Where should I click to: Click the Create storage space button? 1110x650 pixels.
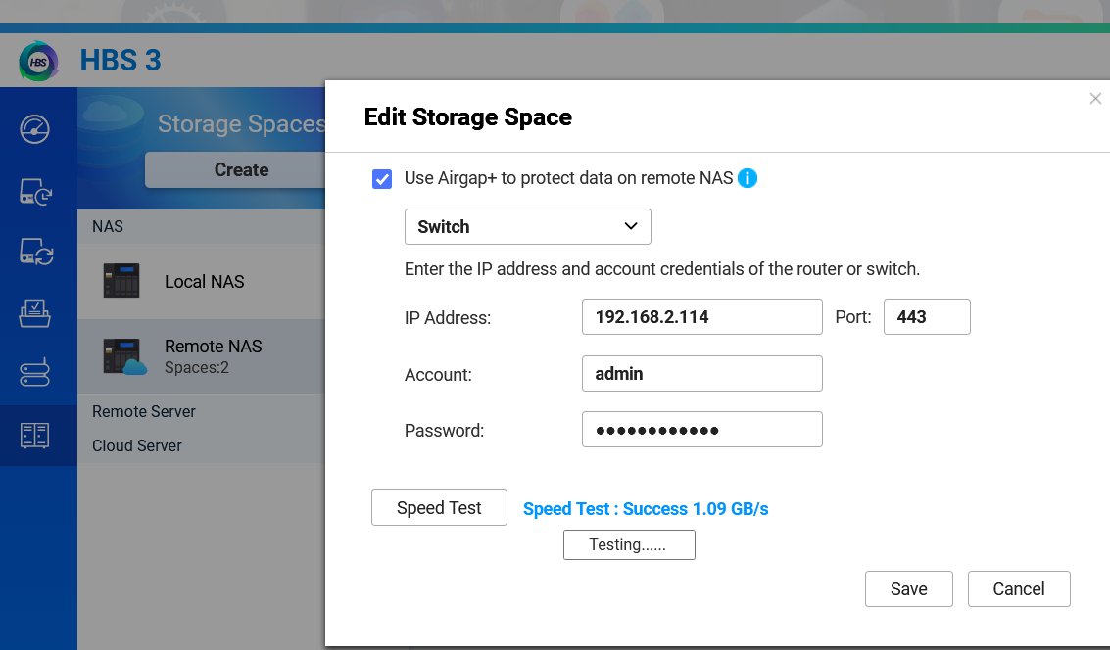click(241, 170)
